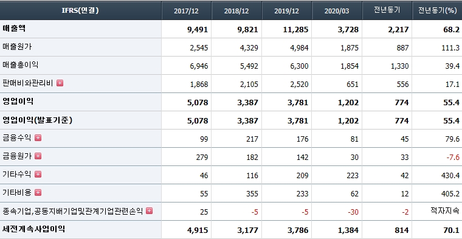Expand 금융원가 row plus icon
Image resolution: width=462 pixels, height=239 pixels.
point(38,156)
